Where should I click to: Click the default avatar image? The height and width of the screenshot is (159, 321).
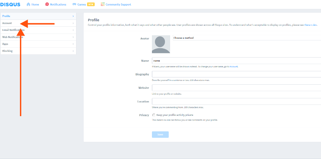pos(161,44)
